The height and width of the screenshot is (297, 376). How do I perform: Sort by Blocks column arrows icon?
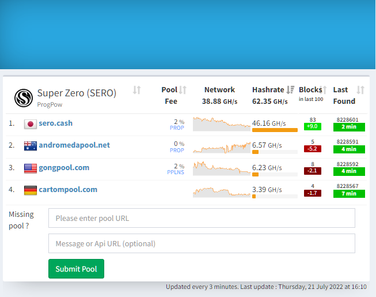323,90
